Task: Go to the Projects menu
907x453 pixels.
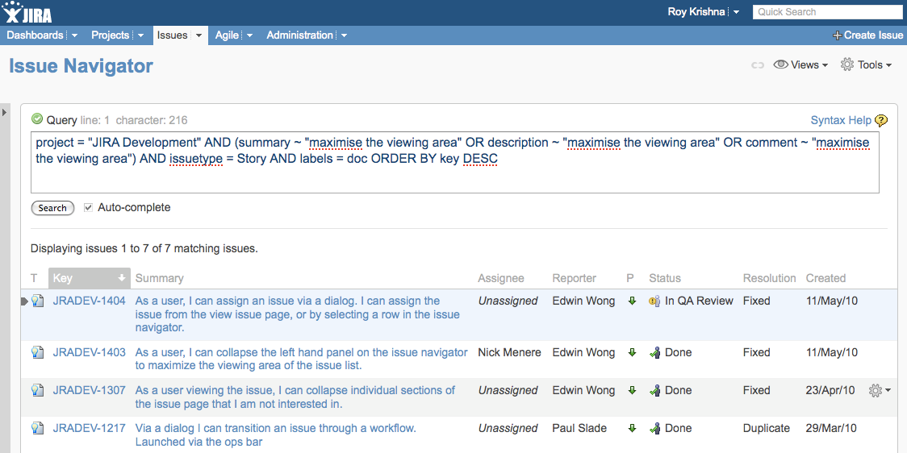Action: [110, 35]
